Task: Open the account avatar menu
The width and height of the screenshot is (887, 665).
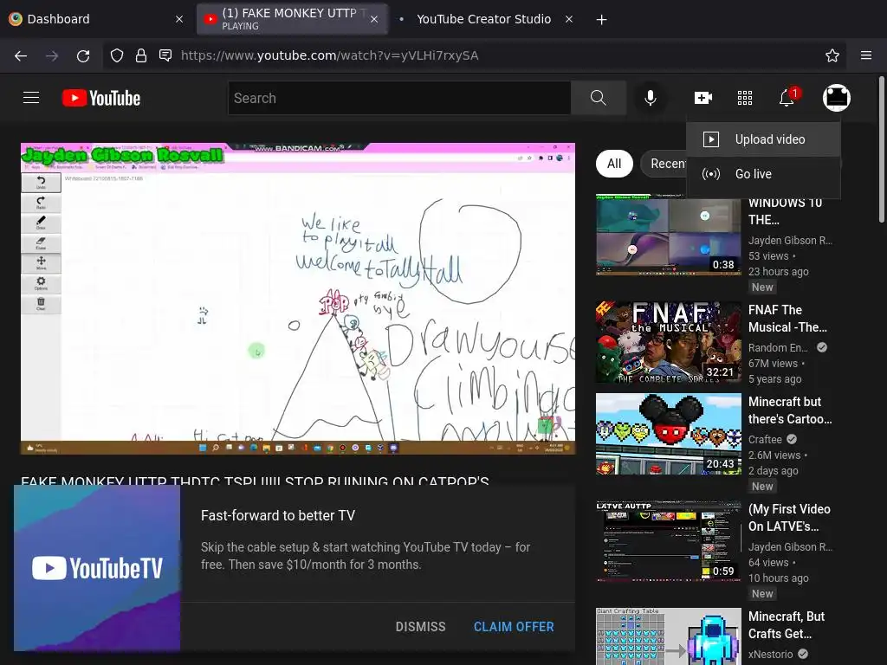Action: [837, 98]
